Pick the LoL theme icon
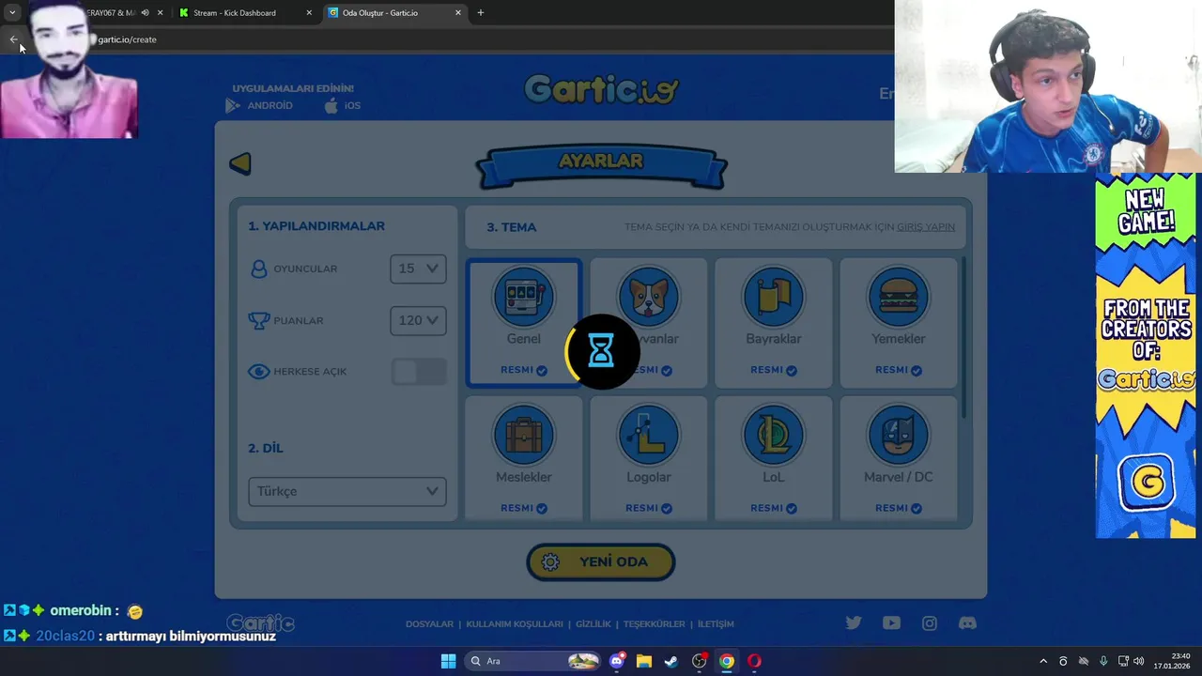This screenshot has width=1202, height=676. 773,458
